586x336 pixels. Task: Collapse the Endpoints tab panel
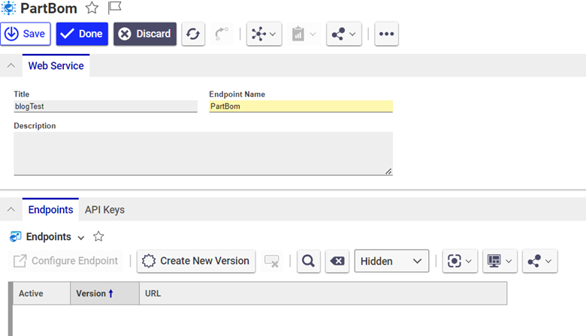[11, 210]
